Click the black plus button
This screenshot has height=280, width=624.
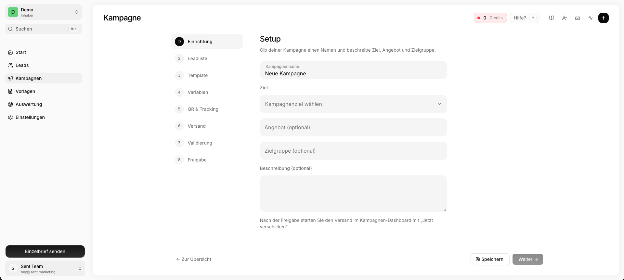(x=604, y=18)
